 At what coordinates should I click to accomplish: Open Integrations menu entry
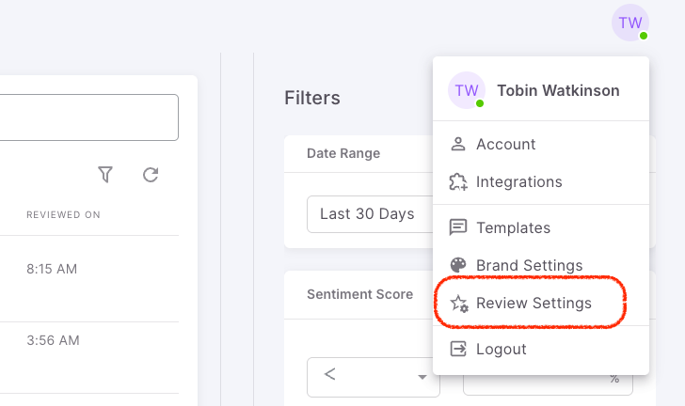[541, 181]
